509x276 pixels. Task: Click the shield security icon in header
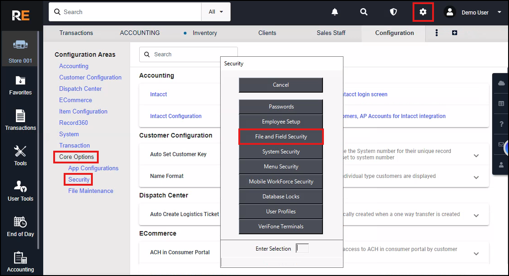tap(393, 12)
